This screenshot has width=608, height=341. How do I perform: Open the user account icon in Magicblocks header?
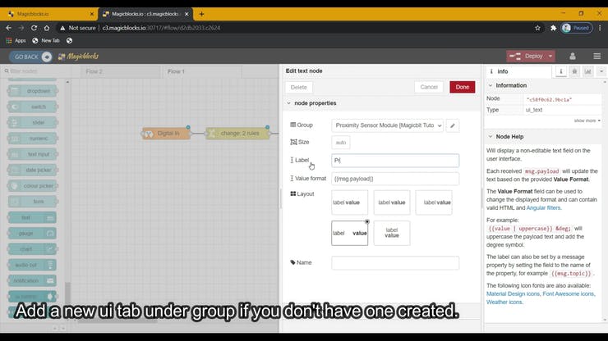(573, 56)
